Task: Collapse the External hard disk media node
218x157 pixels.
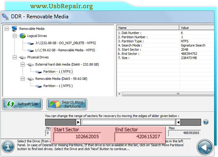Action: coord(23,65)
